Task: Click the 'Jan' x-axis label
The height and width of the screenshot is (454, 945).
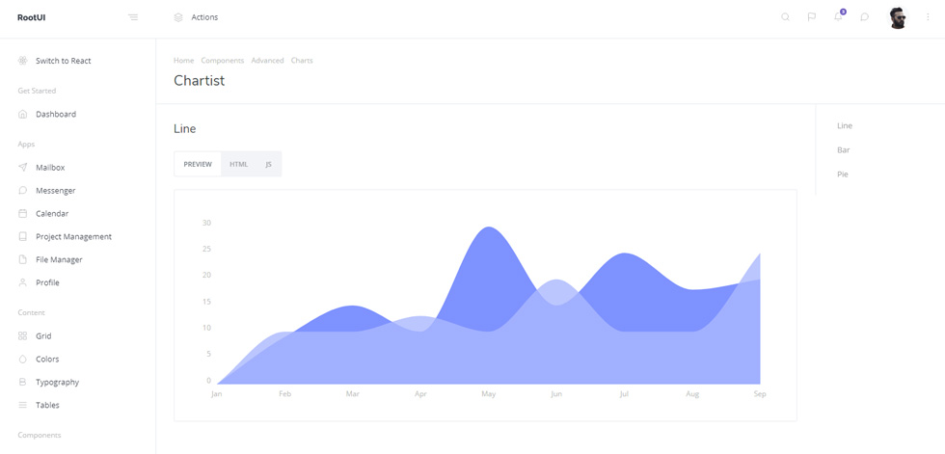Action: pos(217,394)
